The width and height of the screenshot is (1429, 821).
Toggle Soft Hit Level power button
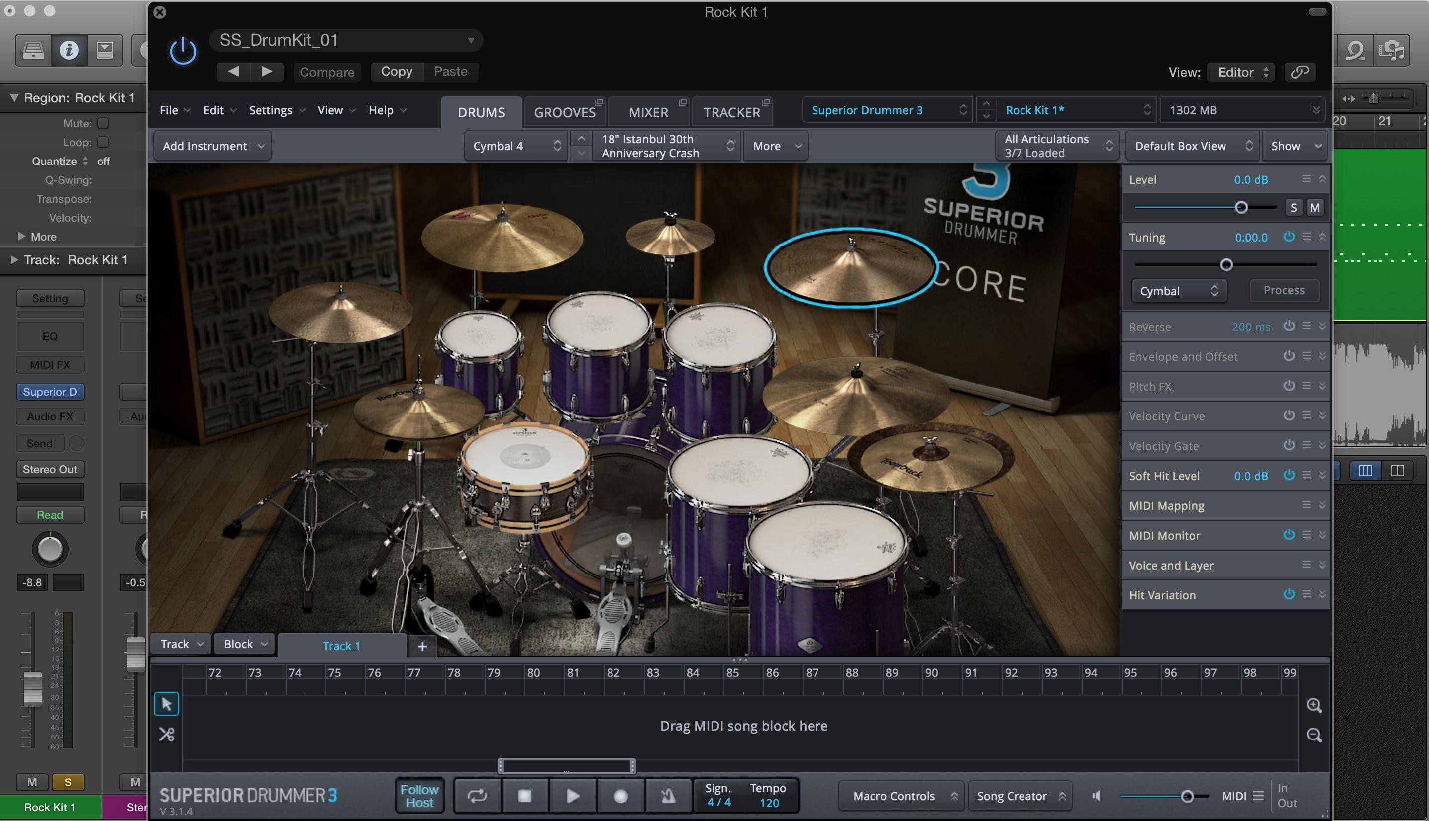click(1289, 475)
